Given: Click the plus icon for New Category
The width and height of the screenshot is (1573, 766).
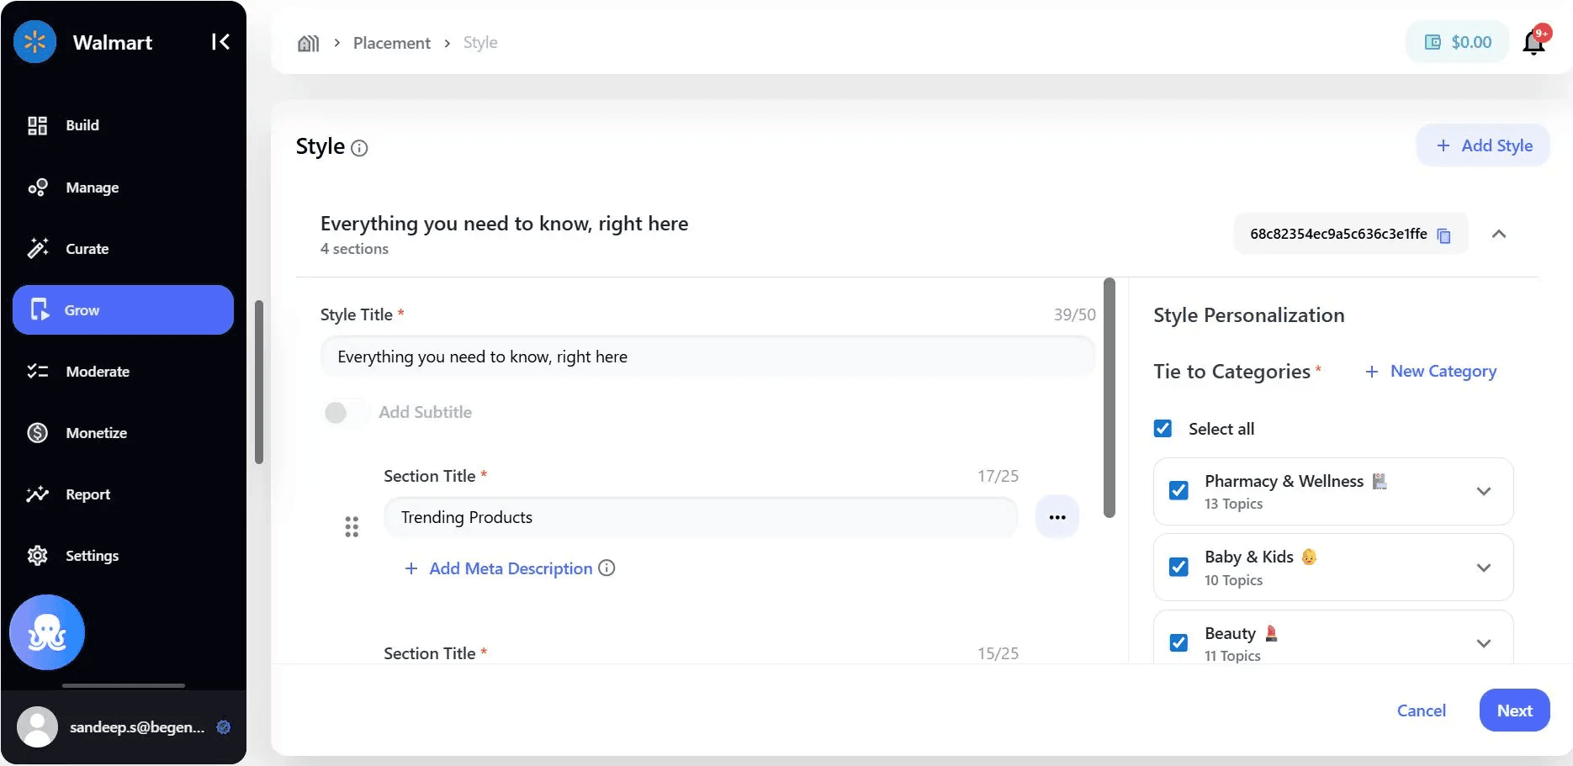Looking at the screenshot, I should [x=1371, y=372].
